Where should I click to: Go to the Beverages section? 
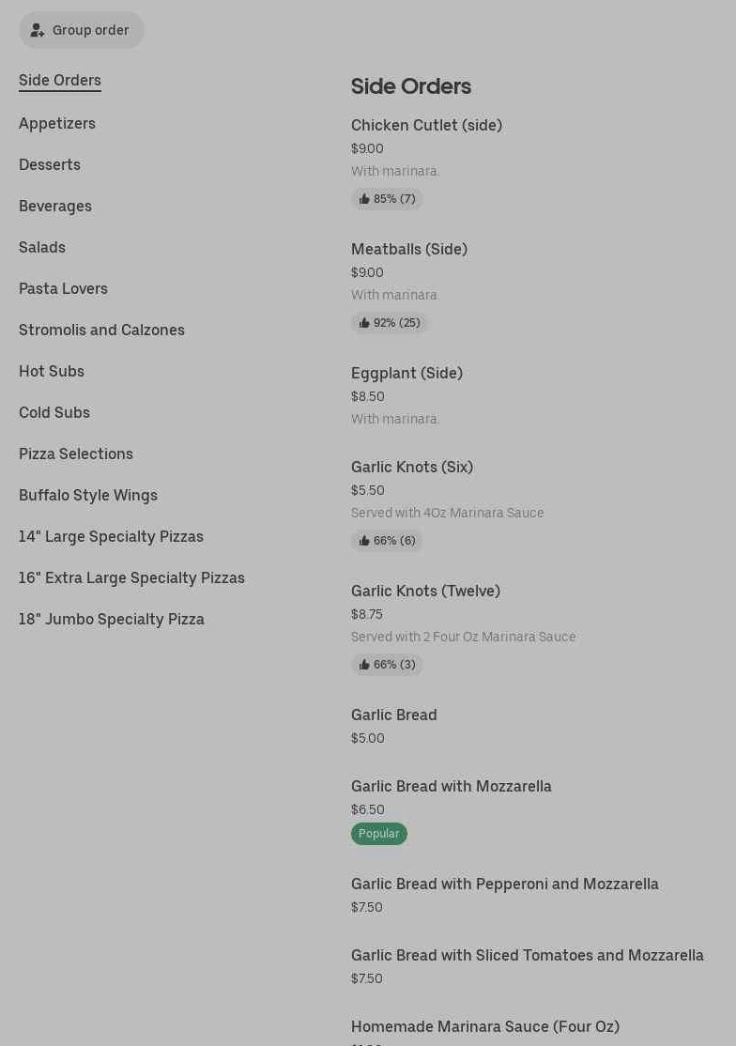[x=55, y=207]
